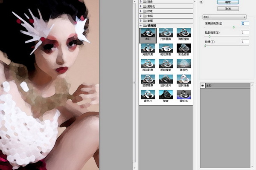Choose the 海報邊緣 (Poster Edges) filter

click(183, 34)
